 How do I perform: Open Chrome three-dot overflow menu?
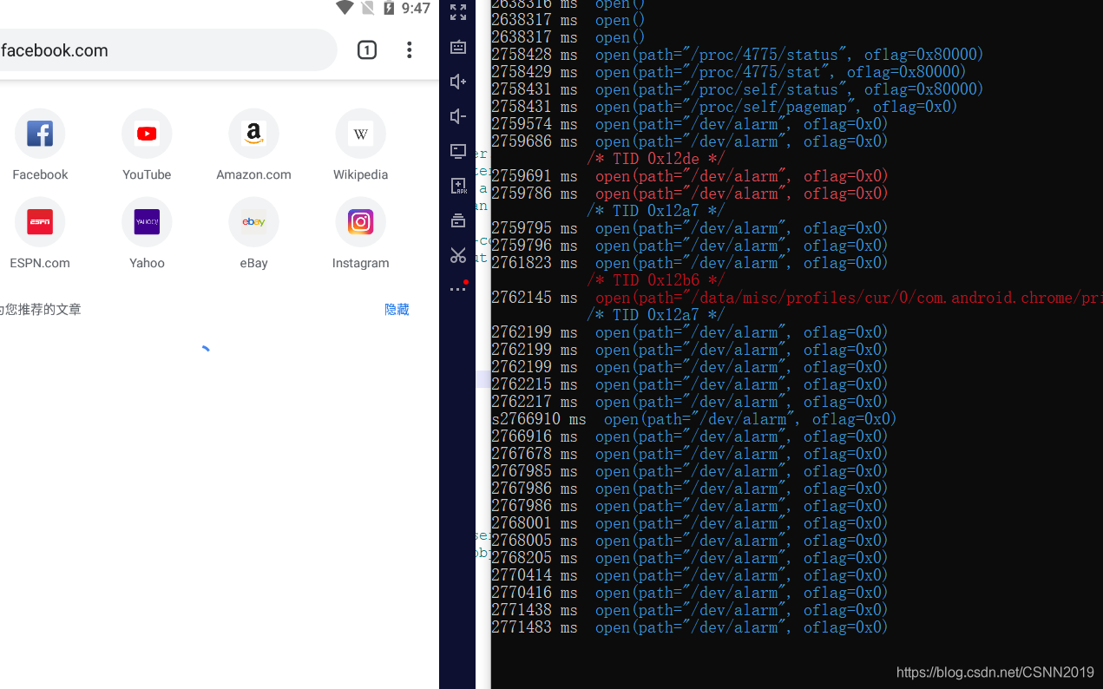[x=410, y=50]
